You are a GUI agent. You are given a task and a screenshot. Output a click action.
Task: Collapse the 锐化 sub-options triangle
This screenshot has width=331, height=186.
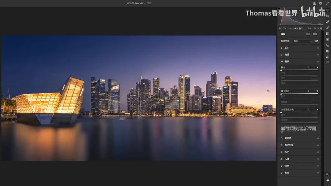pyautogui.click(x=317, y=67)
